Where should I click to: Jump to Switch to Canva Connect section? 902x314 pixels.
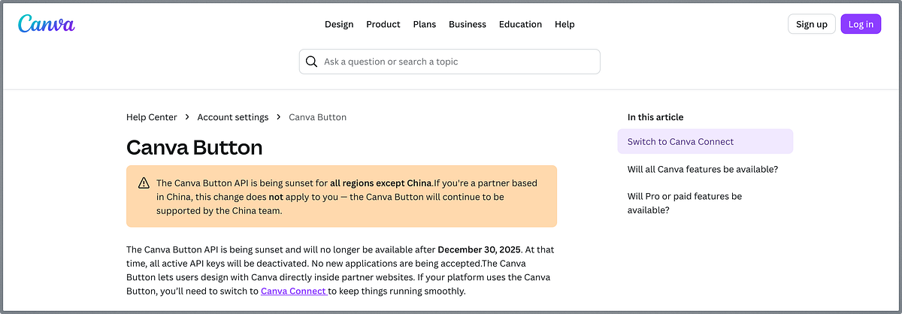[705, 141]
